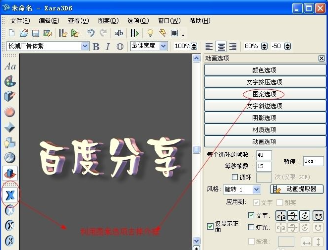Select the extrusion cube tool
This screenshot has width=328, height=250.
(x=10, y=96)
